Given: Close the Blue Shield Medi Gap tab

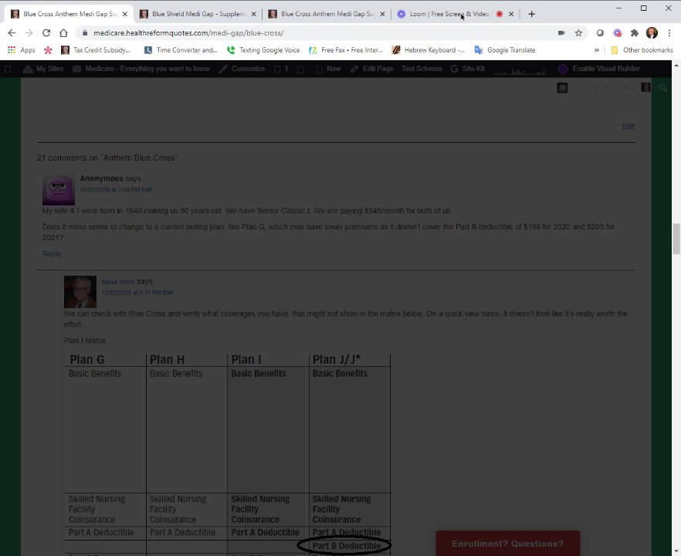Looking at the screenshot, I should tap(253, 14).
